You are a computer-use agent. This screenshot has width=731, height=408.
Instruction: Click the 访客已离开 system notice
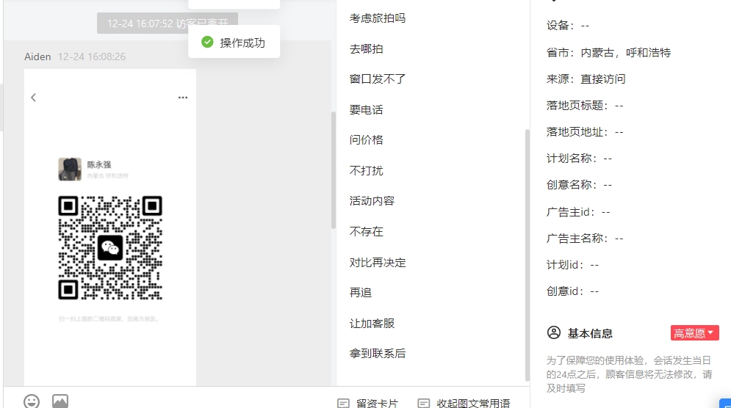point(168,23)
